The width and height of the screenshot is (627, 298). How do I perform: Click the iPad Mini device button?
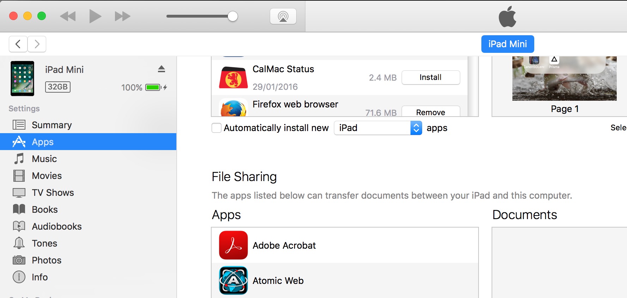tap(507, 44)
